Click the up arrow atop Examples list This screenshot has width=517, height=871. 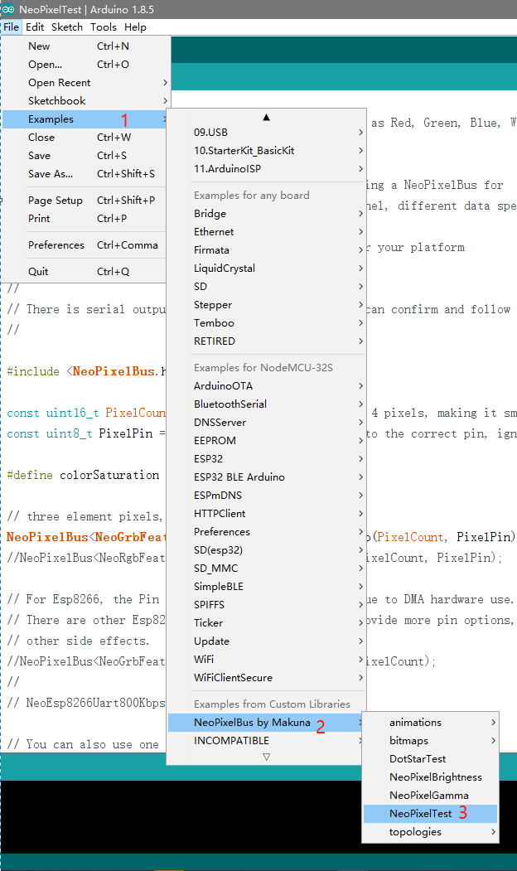(x=266, y=118)
